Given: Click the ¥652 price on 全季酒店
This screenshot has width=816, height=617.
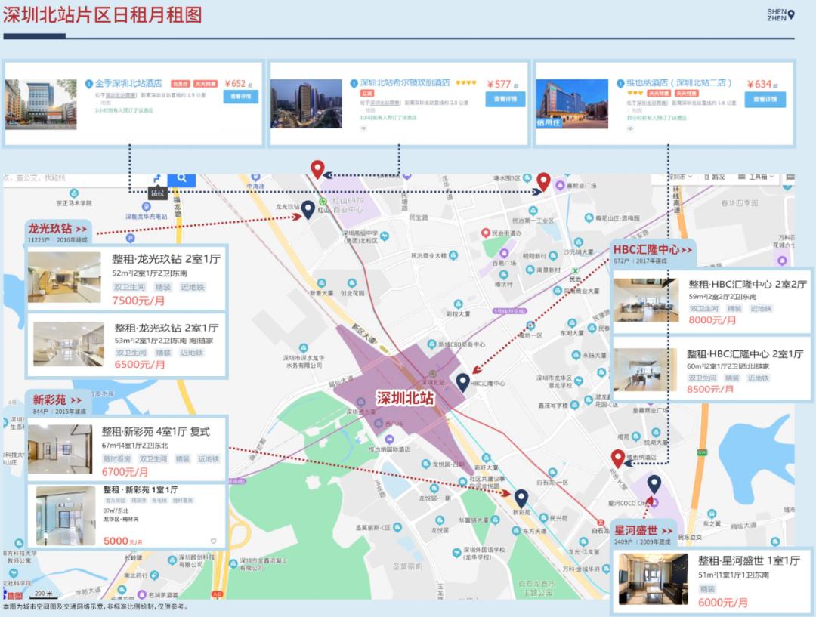Looking at the screenshot, I should tap(235, 83).
